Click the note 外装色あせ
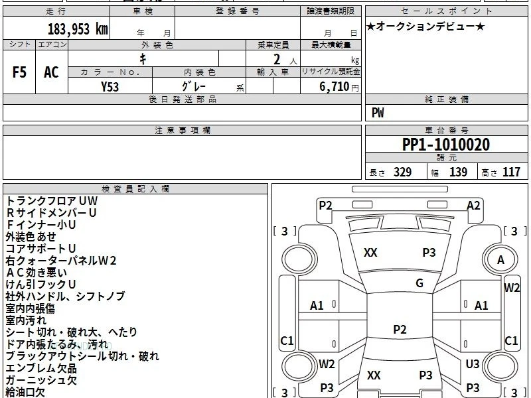The height and width of the screenshot is (398, 531). (x=31, y=237)
